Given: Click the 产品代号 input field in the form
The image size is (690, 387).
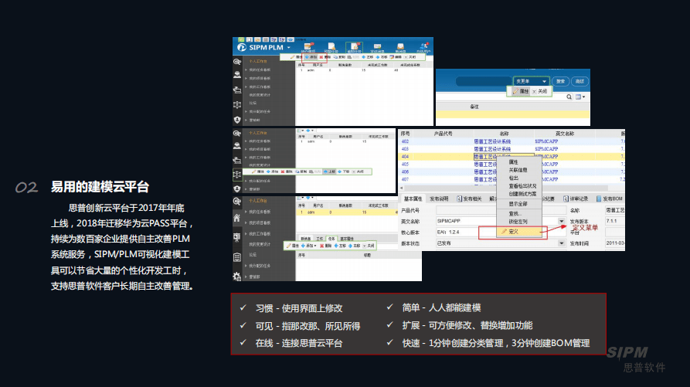Looking at the screenshot, I should click(x=501, y=210).
